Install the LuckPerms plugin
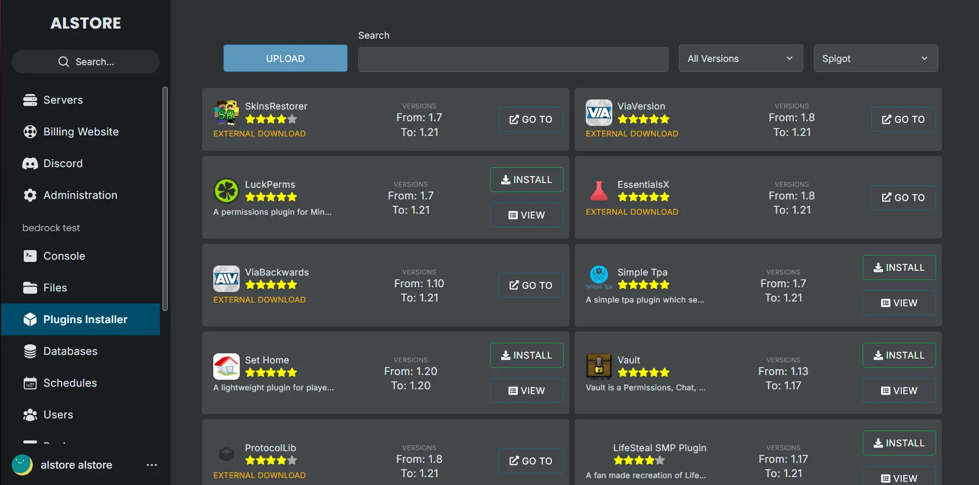Screen dimensions: 979x485 tap(526, 179)
